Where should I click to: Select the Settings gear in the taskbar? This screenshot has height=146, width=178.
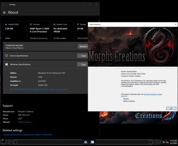click(85, 142)
